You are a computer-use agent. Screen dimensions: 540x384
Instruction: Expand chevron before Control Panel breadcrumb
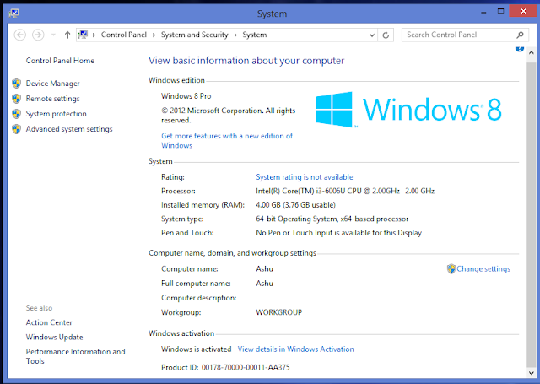[x=94, y=35]
